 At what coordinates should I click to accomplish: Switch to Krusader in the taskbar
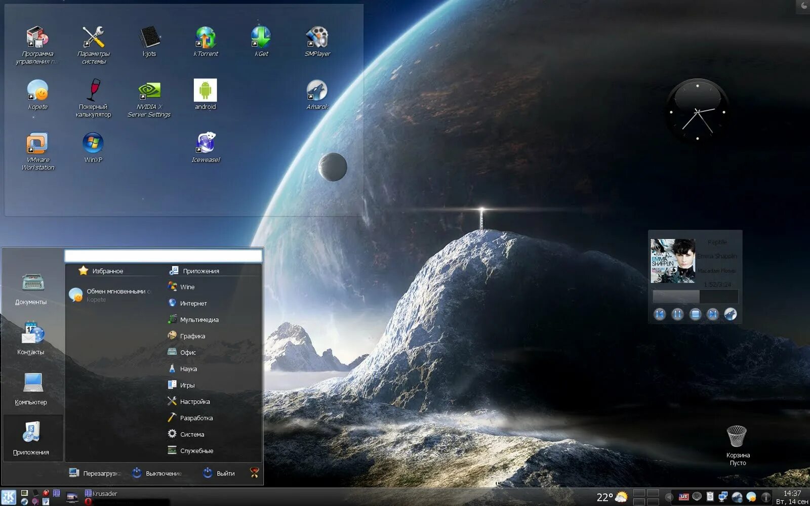coord(101,493)
